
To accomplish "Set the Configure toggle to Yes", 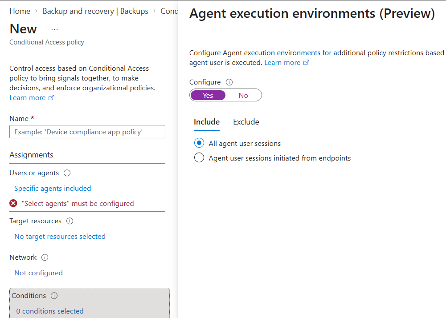I will pyautogui.click(x=208, y=95).
